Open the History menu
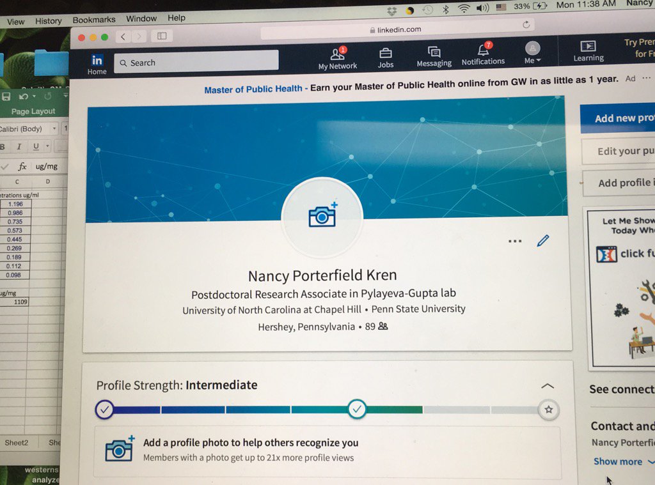This screenshot has height=485, width=655. point(49,21)
